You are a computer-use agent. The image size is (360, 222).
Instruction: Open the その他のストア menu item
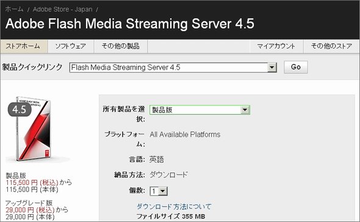(331, 46)
